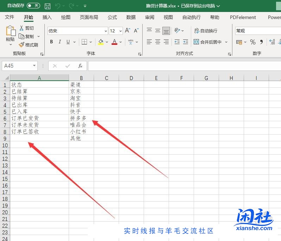281x241 pixels.
Task: Open merge options dropdown arrow
Action: [226, 42]
